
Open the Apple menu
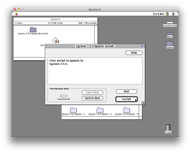point(17,14)
